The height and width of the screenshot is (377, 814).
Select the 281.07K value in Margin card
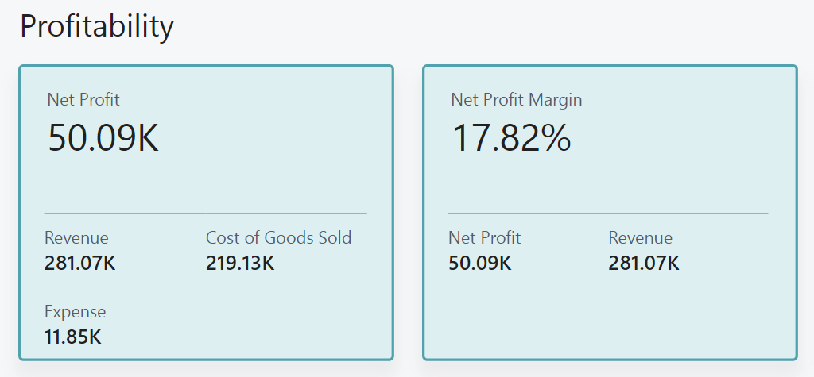(644, 263)
